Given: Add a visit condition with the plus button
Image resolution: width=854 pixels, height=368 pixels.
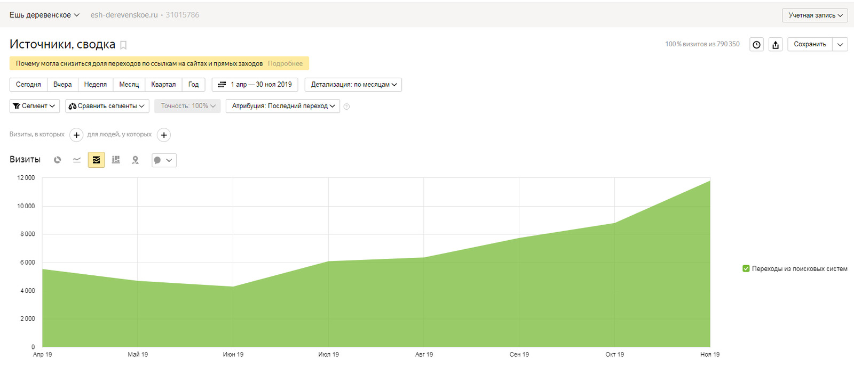Looking at the screenshot, I should click(76, 135).
